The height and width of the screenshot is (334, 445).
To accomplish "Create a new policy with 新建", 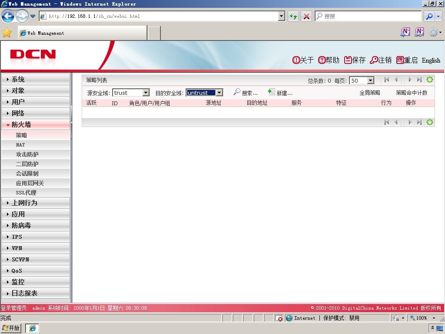I will click(x=280, y=92).
